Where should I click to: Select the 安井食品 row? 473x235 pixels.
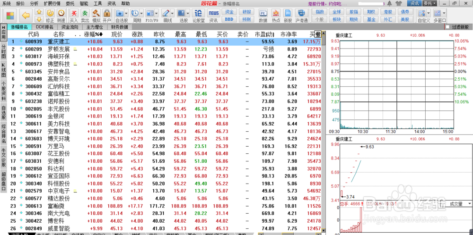tap(165, 71)
